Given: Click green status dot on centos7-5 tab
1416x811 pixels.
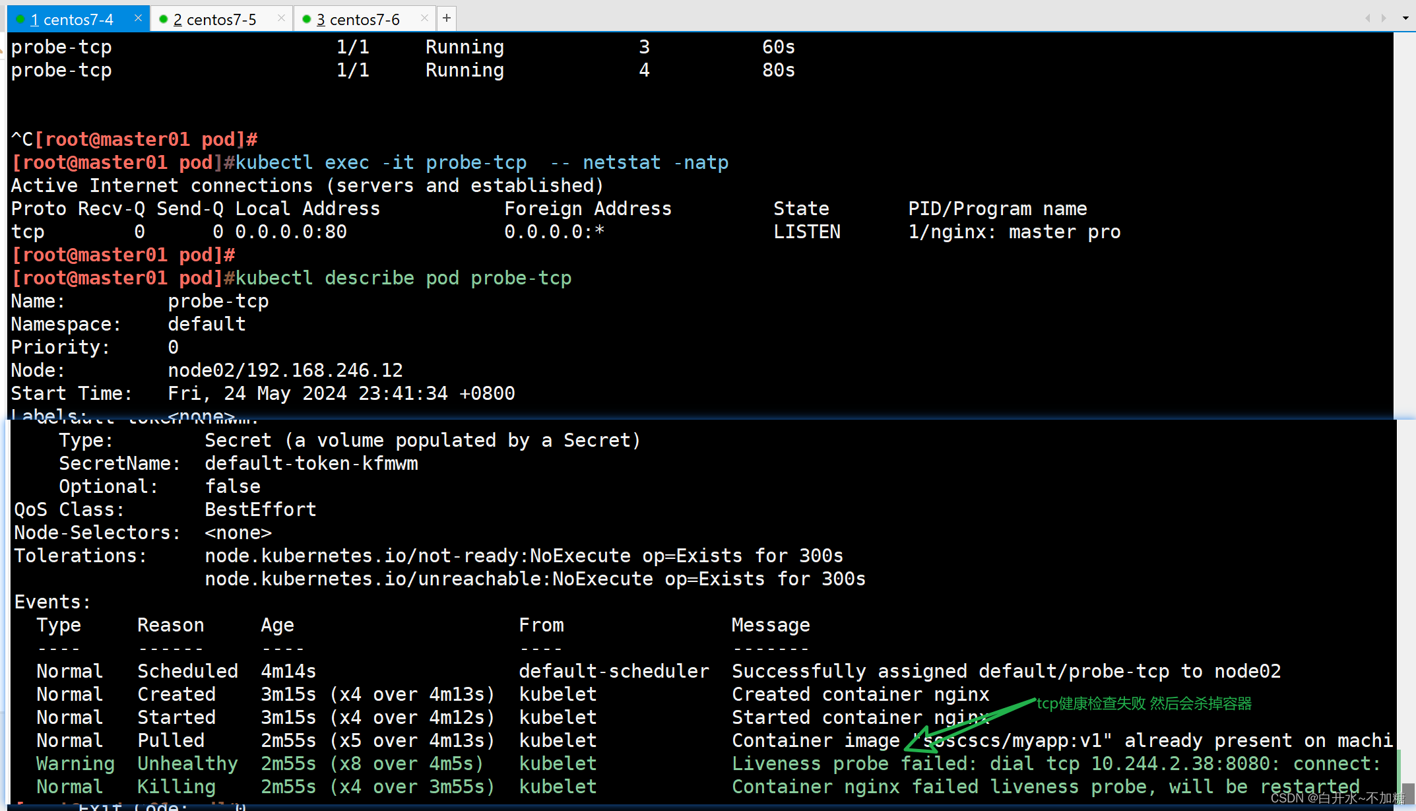Looking at the screenshot, I should 164,19.
